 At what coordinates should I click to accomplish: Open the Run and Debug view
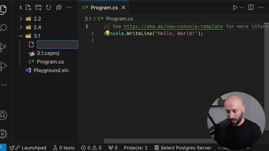[3, 66]
